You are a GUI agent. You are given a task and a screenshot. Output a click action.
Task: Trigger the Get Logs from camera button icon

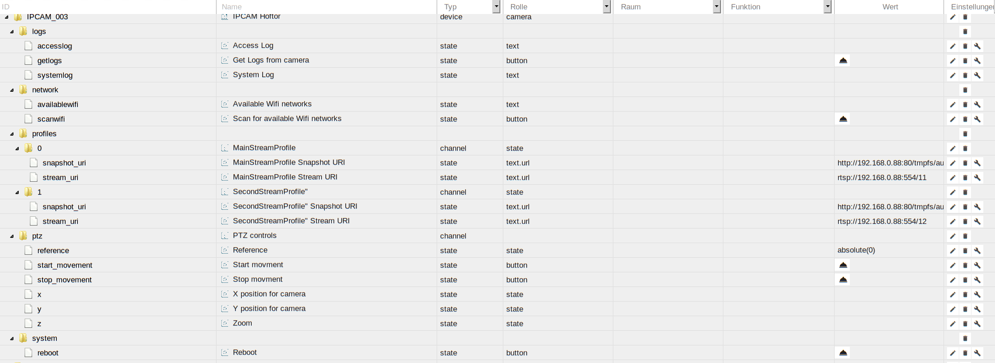pyautogui.click(x=843, y=60)
